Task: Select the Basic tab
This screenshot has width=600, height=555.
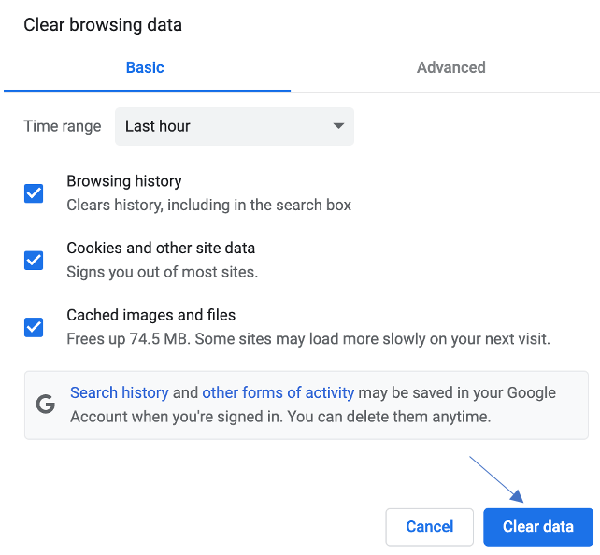Action: point(145,67)
